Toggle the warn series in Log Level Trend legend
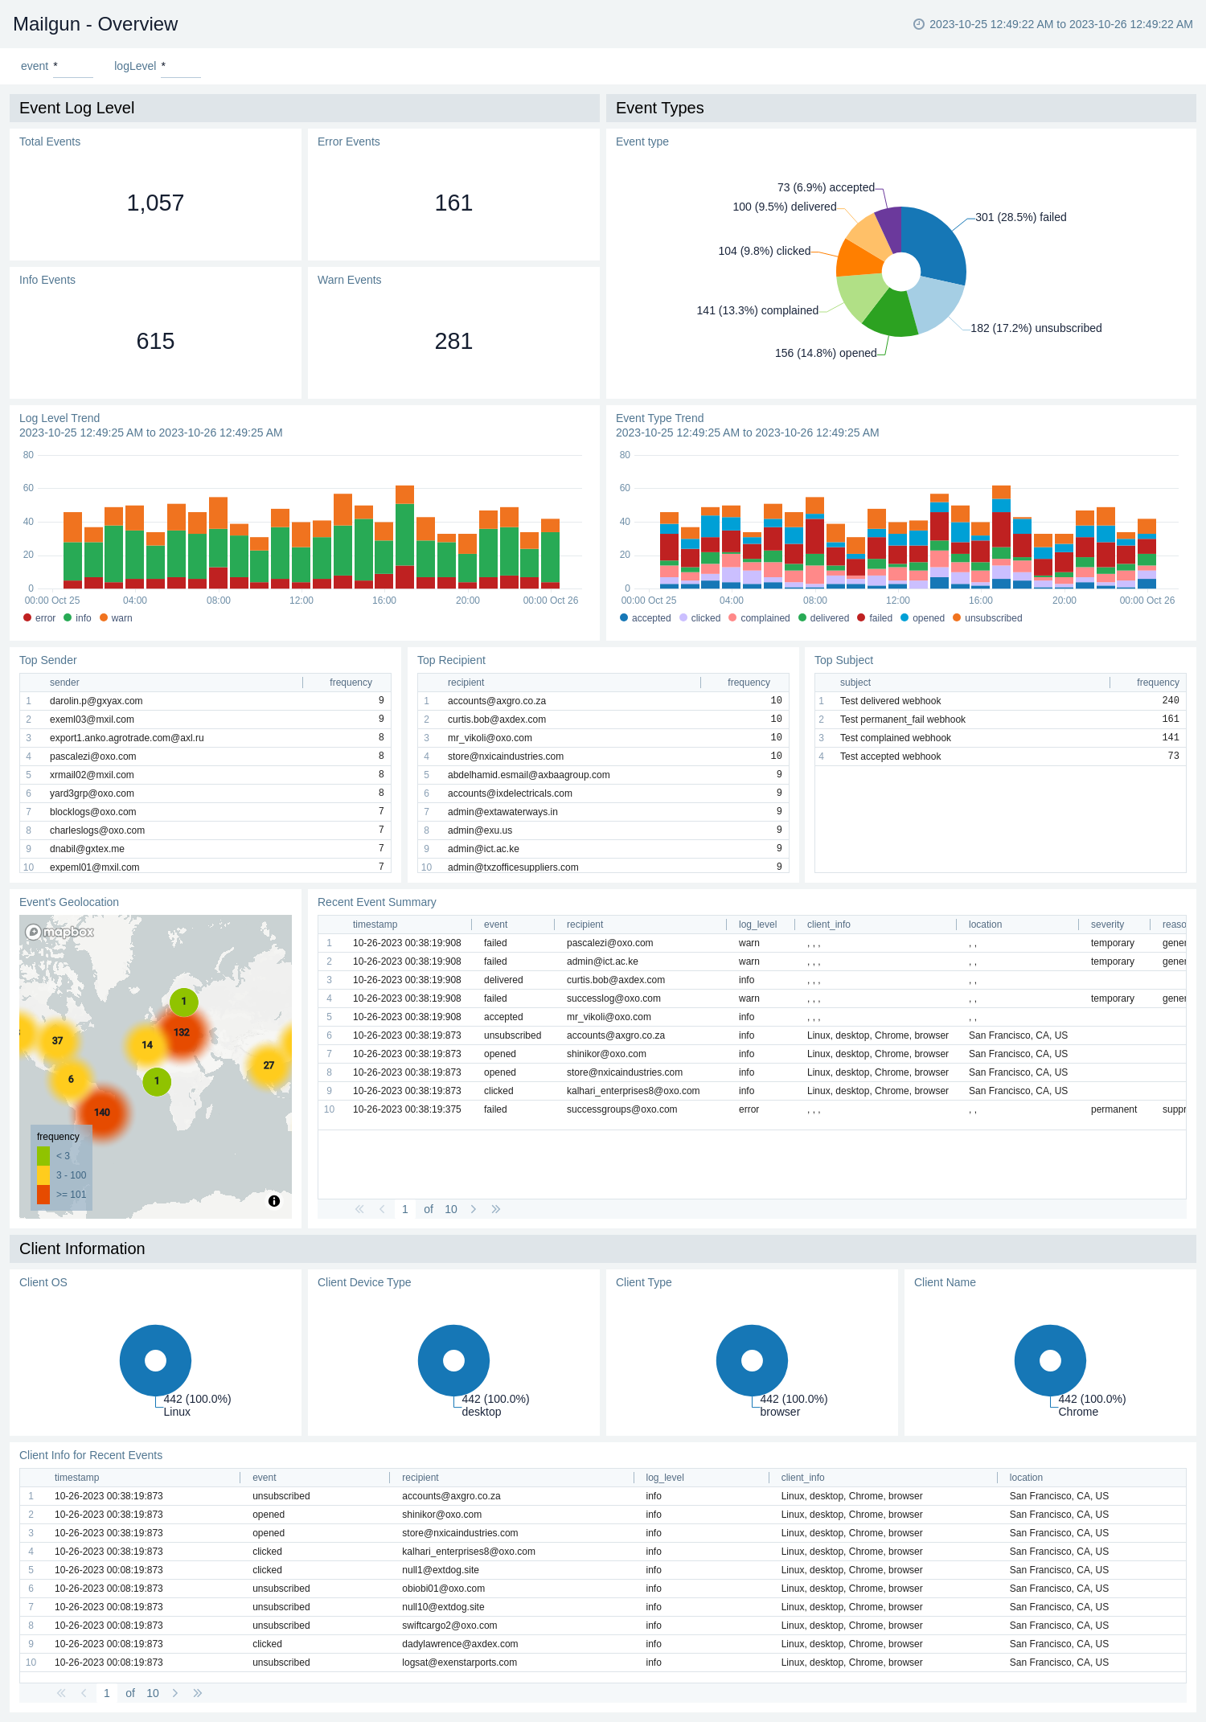1206x1722 pixels. click(116, 618)
